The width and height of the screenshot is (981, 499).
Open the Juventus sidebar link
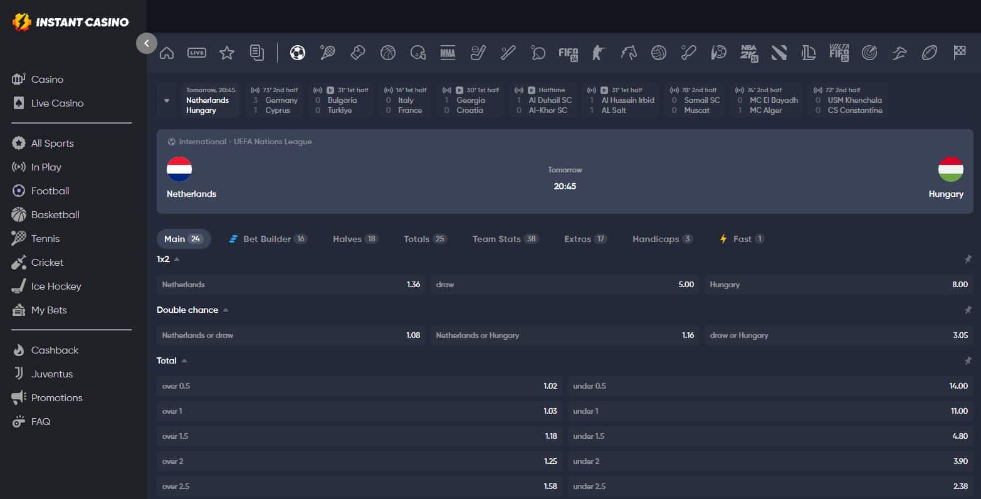(x=52, y=374)
